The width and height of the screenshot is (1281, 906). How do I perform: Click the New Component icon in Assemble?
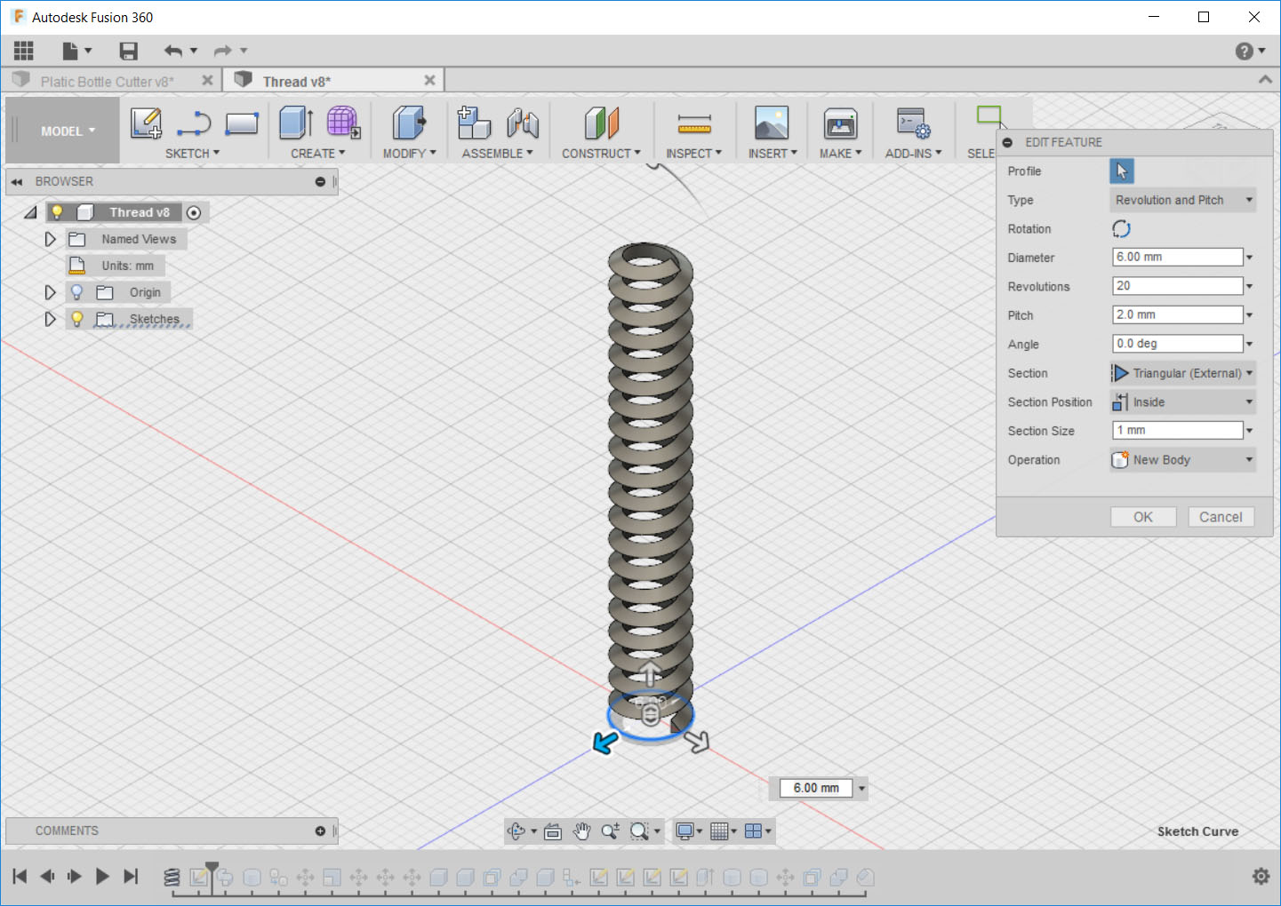click(474, 123)
